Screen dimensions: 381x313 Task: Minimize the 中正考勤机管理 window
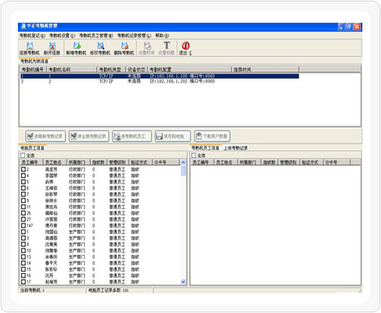tap(341, 27)
